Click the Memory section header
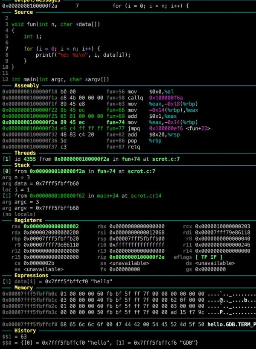Viewport: 256px width, 349px height. click(x=23, y=288)
